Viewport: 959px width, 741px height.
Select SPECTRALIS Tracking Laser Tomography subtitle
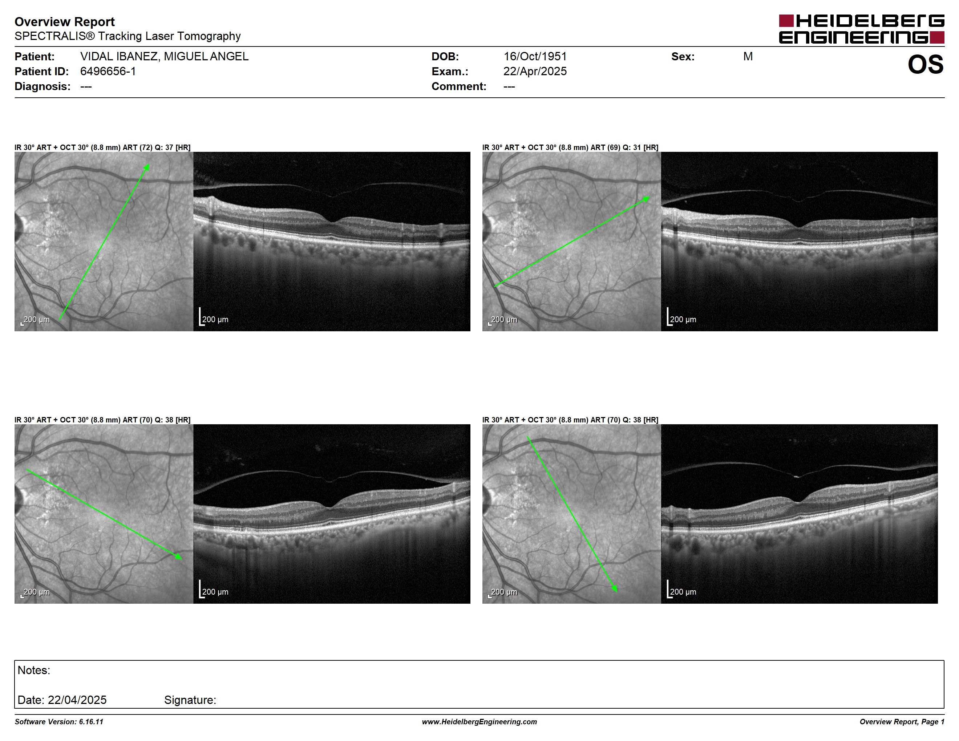point(128,36)
